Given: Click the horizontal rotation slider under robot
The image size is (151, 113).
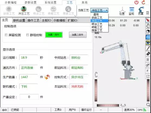Looking at the screenshot, I should pyautogui.click(x=108, y=105).
